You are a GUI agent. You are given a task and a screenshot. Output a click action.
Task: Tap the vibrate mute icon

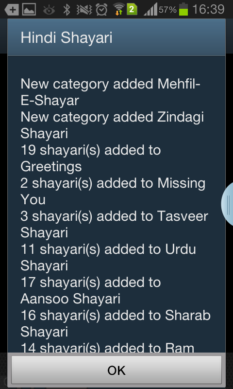point(84,10)
